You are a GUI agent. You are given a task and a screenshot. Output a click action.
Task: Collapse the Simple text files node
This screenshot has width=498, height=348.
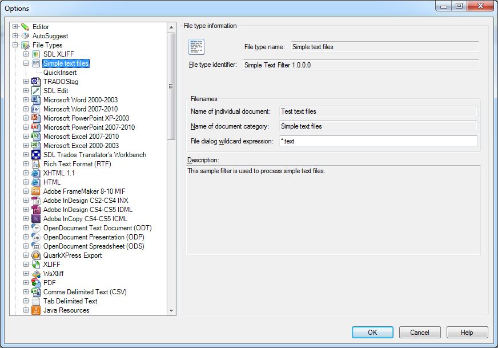tap(26, 63)
